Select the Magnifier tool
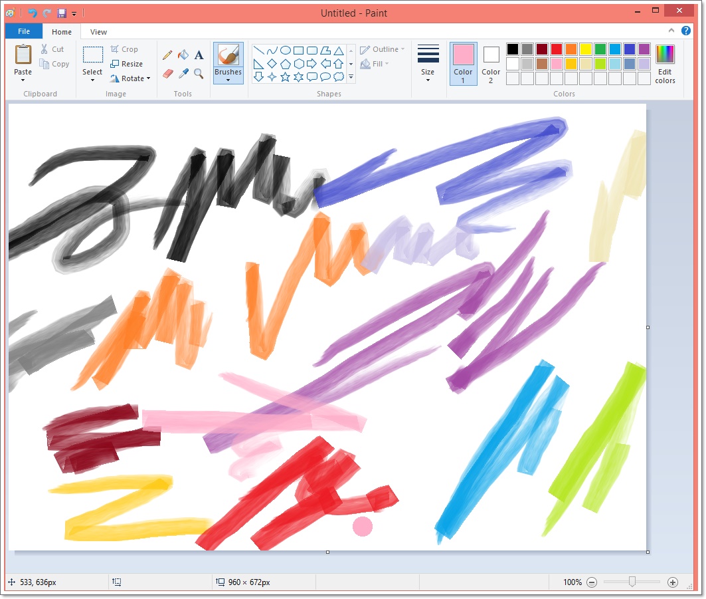The image size is (706, 599). click(198, 74)
